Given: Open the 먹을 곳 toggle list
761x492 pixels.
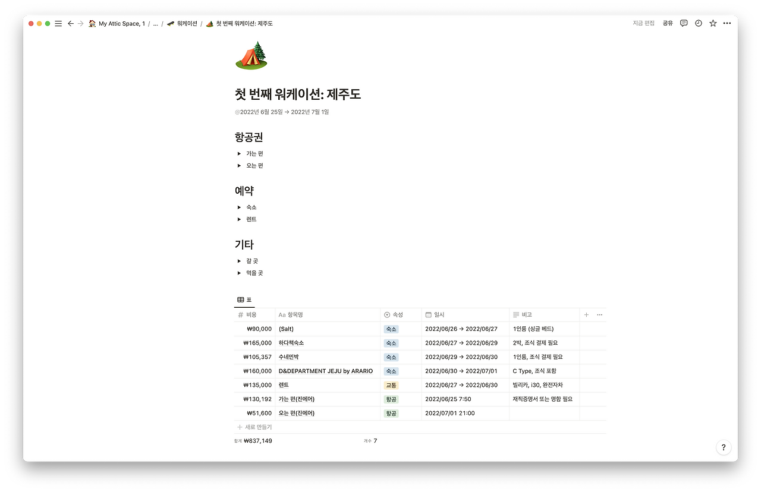Looking at the screenshot, I should coord(240,273).
